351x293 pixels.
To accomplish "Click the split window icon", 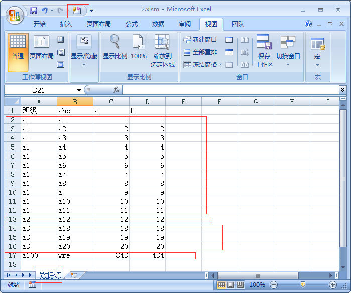I will click(x=229, y=40).
